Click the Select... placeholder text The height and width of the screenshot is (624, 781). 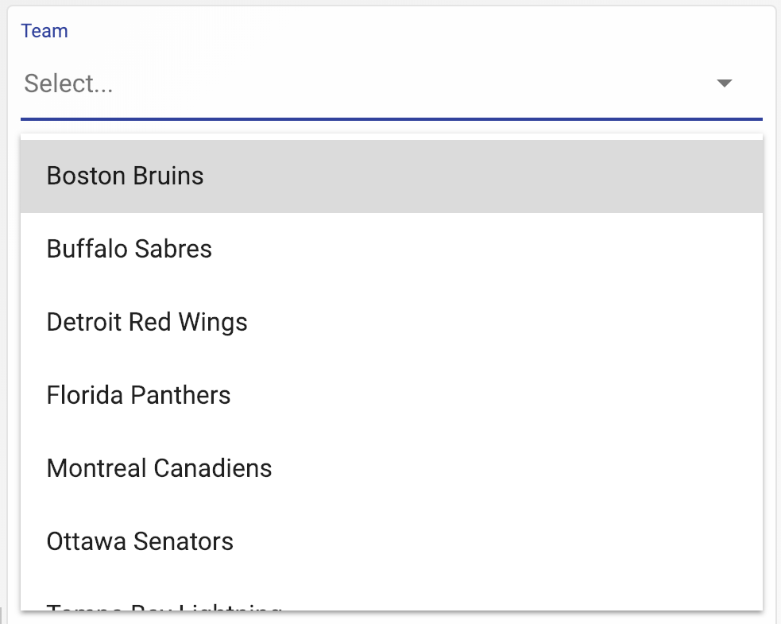(x=68, y=83)
